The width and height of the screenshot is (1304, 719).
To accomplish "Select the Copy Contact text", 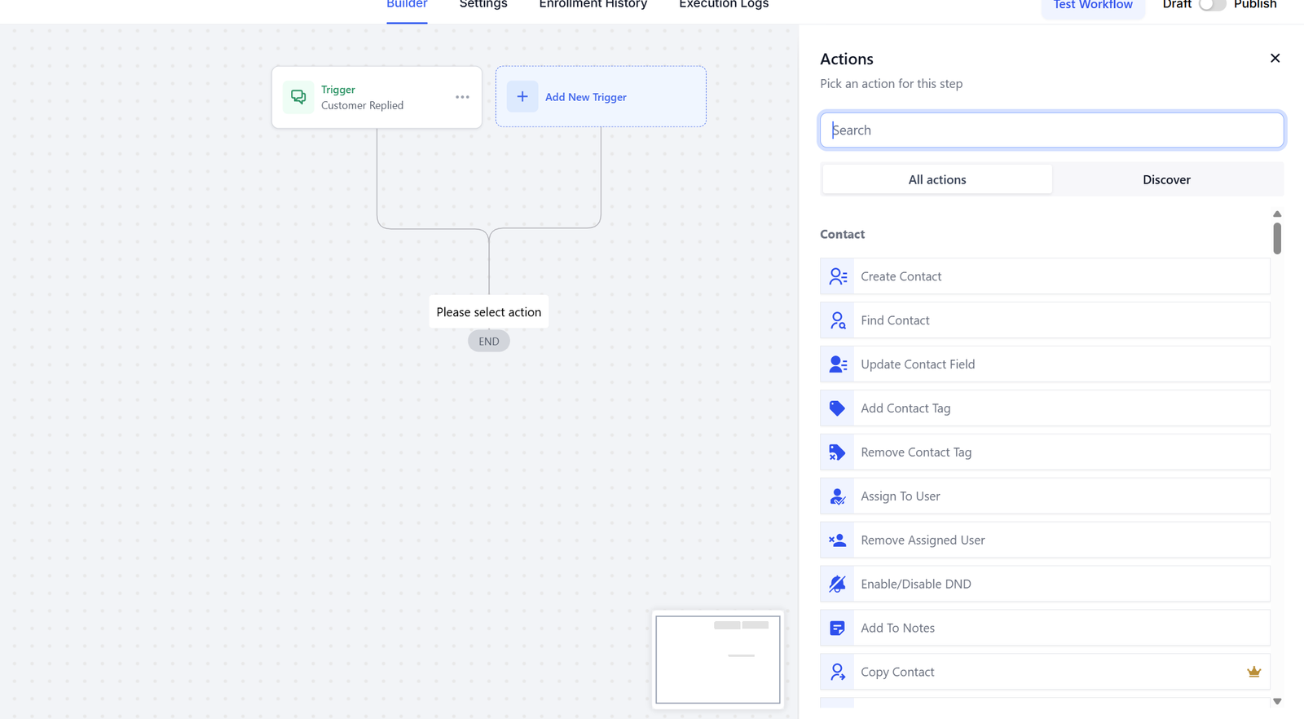I will 897,673.
